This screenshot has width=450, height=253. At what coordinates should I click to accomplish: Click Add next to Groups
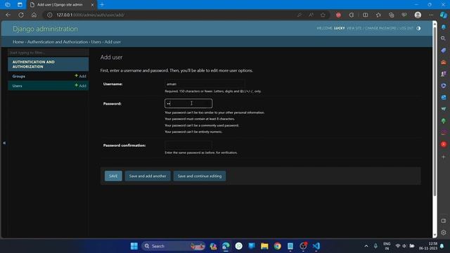coord(80,76)
